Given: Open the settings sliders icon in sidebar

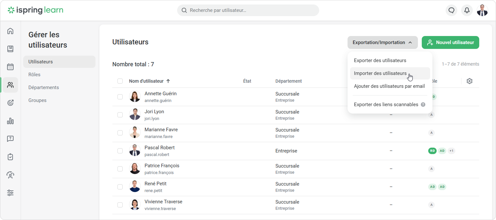Looking at the screenshot, I should click(x=10, y=193).
